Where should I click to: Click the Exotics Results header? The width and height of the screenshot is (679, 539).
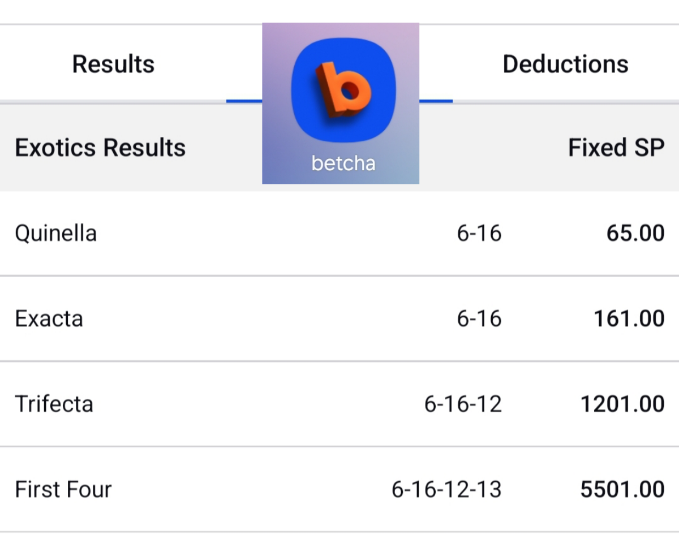tap(100, 148)
